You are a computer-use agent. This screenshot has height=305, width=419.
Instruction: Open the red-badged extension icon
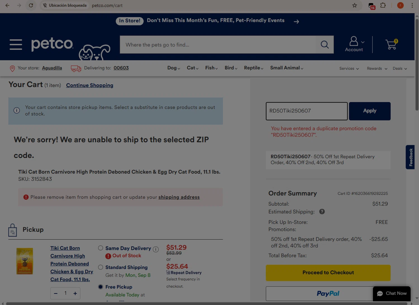pos(372,6)
